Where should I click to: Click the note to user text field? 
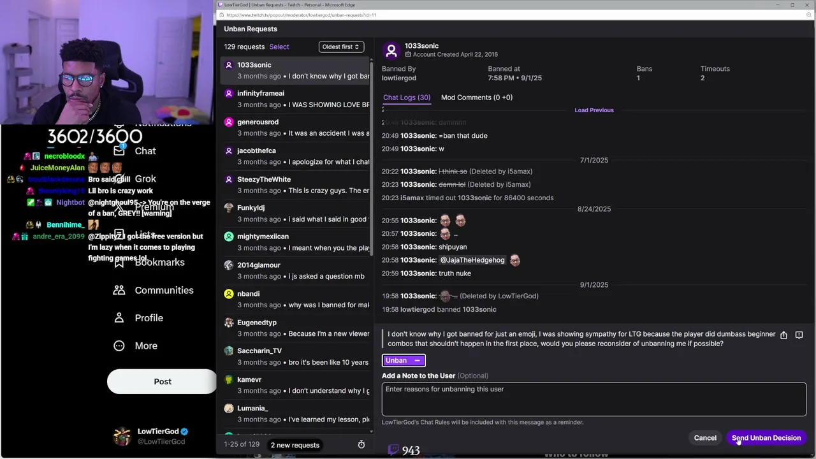594,398
